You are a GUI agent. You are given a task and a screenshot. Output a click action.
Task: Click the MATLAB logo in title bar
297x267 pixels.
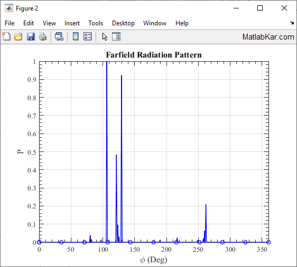pos(9,8)
